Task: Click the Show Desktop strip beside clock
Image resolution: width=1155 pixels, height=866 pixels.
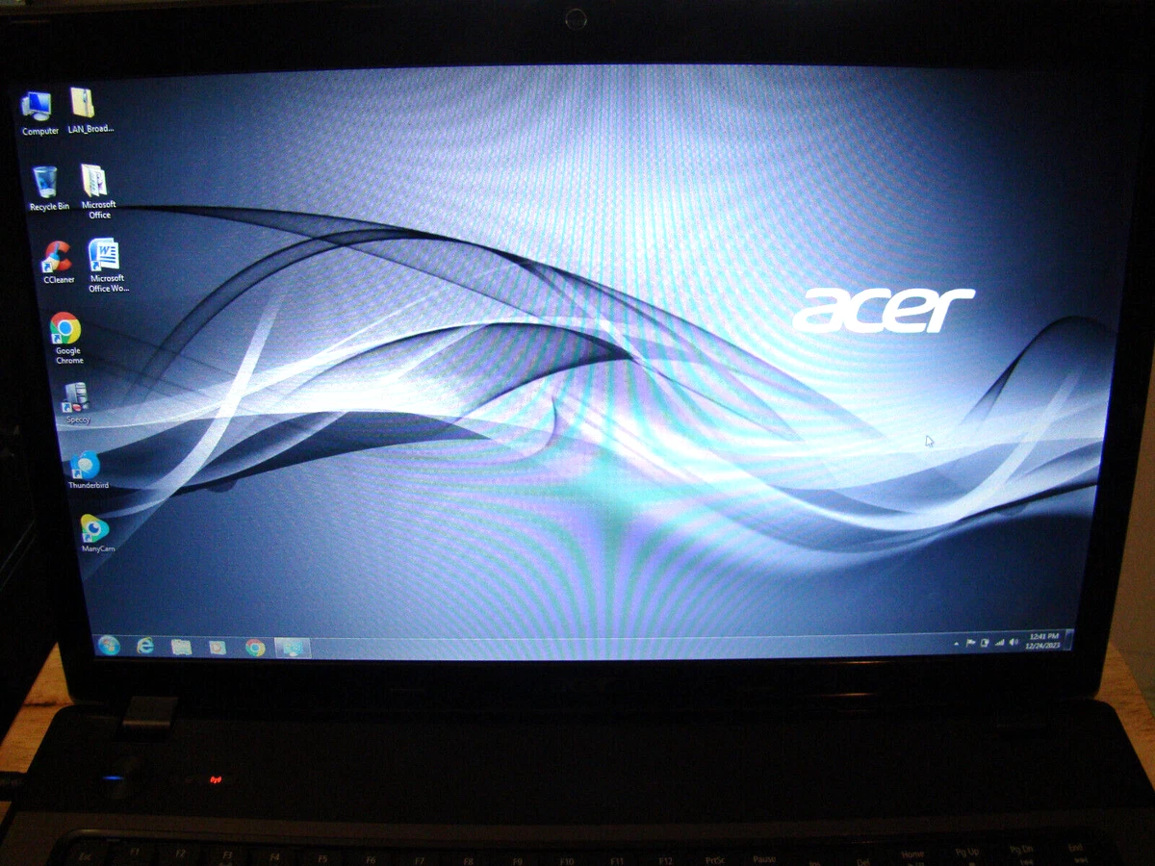Action: [x=1068, y=640]
